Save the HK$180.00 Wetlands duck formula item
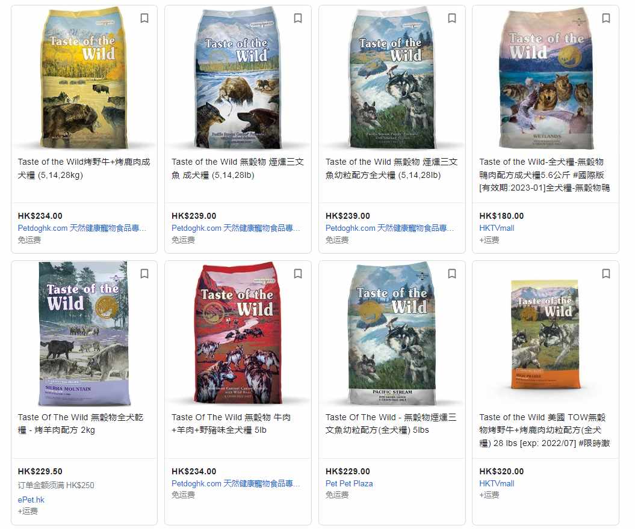This screenshot has width=635, height=529. pos(606,18)
